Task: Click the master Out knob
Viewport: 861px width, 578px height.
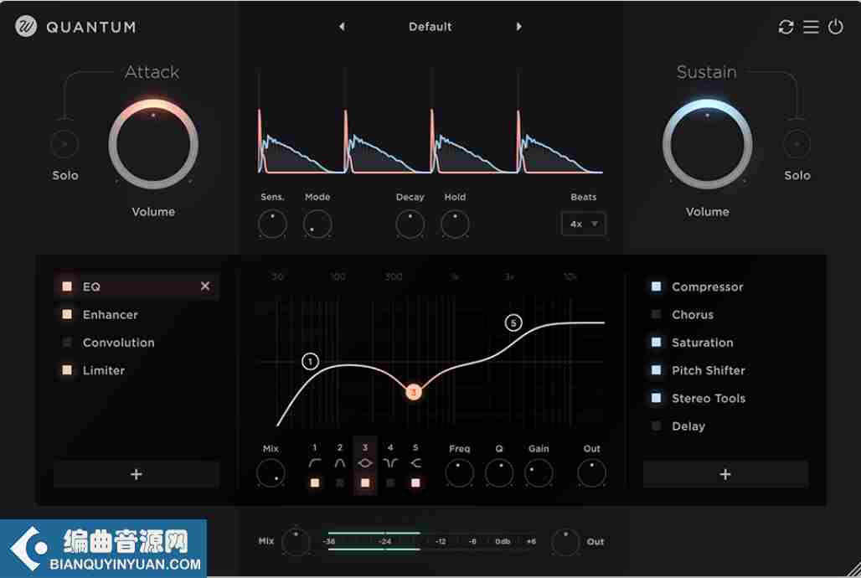Action: coord(565,541)
